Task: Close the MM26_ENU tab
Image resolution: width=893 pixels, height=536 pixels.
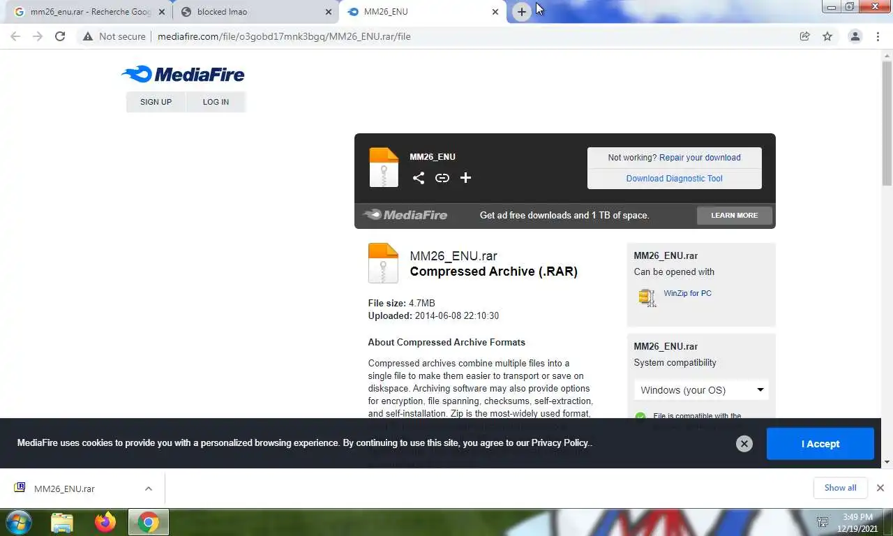Action: (x=495, y=12)
